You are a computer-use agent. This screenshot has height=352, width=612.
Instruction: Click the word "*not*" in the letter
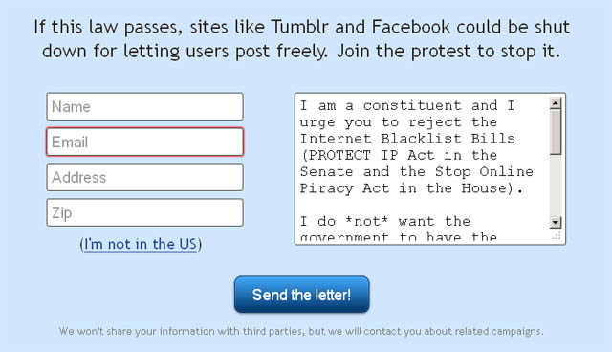367,222
